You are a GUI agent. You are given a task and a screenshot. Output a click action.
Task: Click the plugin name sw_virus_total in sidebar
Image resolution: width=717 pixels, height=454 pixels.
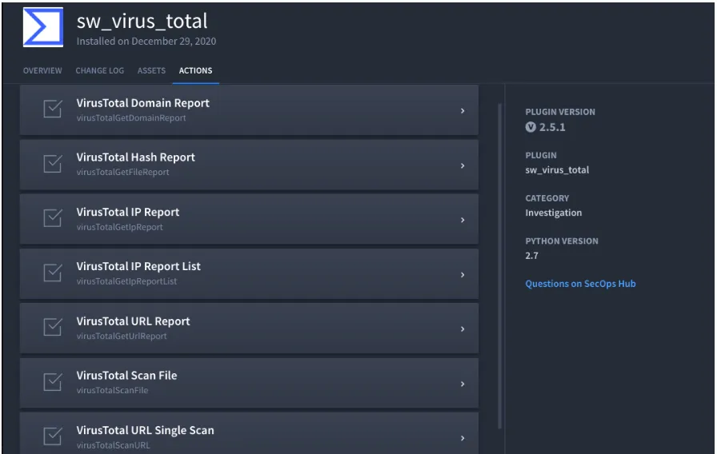(557, 170)
